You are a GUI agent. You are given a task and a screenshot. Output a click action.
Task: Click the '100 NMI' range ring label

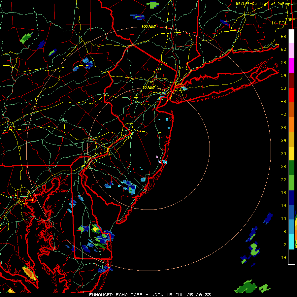[x=148, y=26]
